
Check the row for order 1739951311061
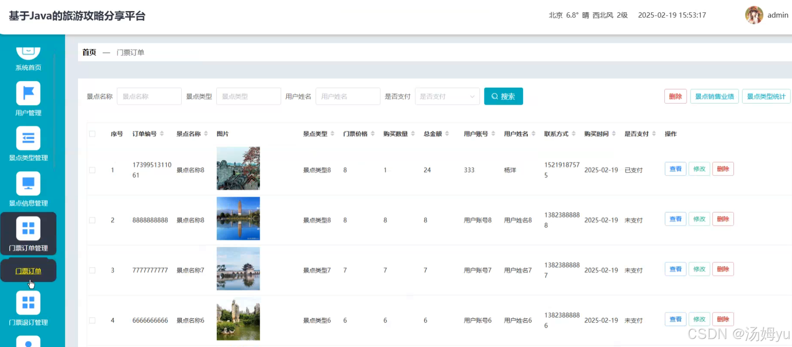point(92,170)
